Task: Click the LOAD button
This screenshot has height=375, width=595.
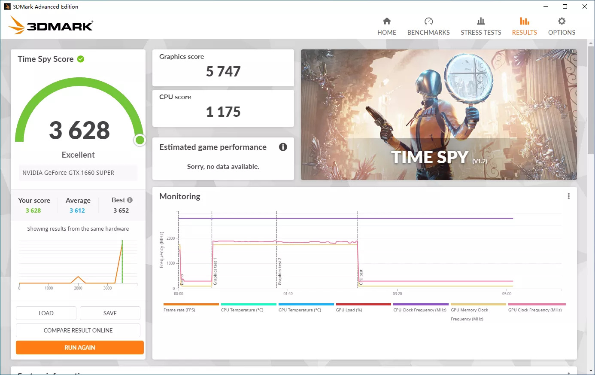Action: pos(46,313)
